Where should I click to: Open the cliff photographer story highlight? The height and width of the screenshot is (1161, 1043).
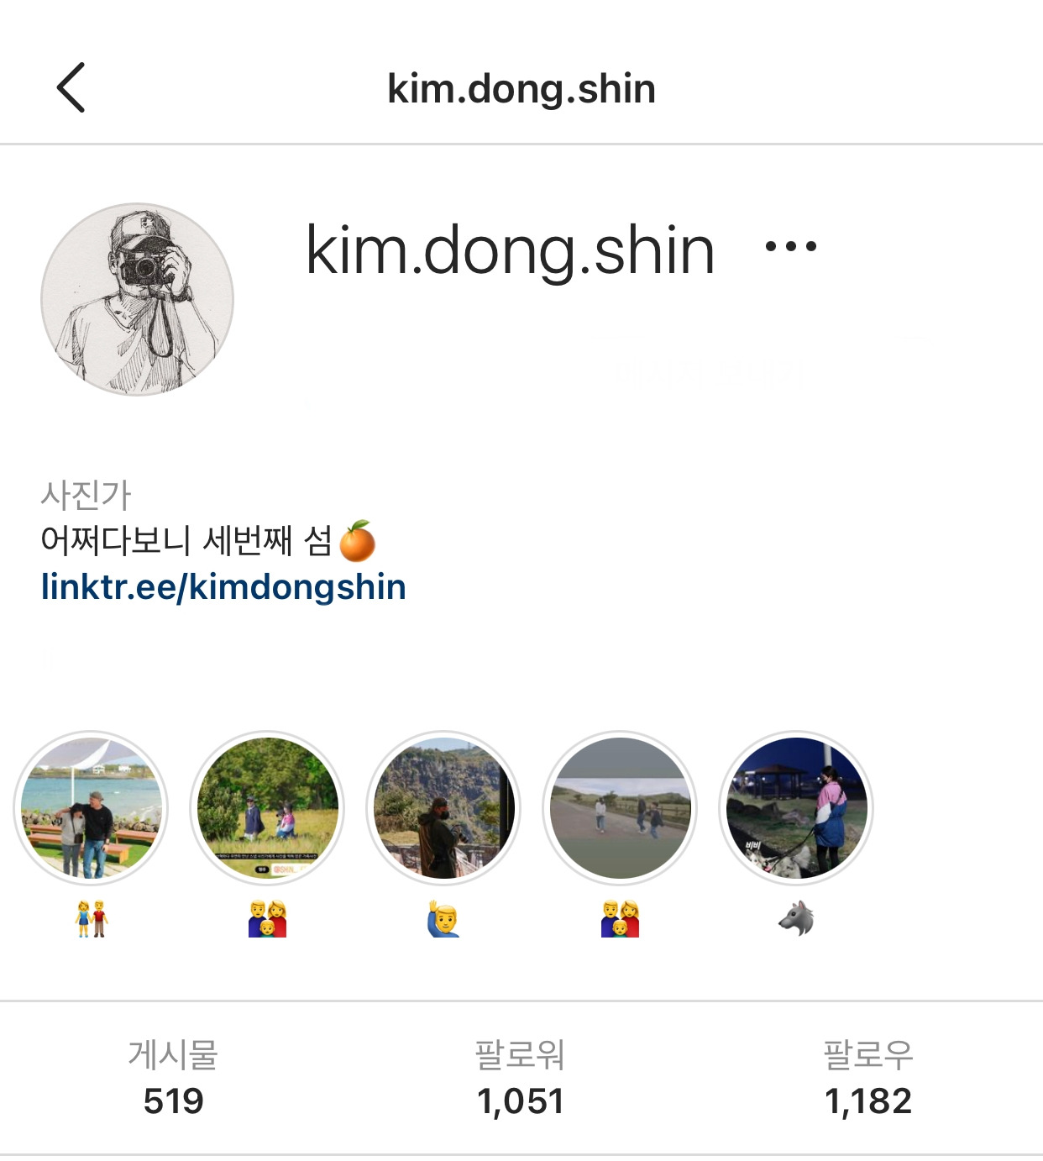pyautogui.click(x=443, y=808)
